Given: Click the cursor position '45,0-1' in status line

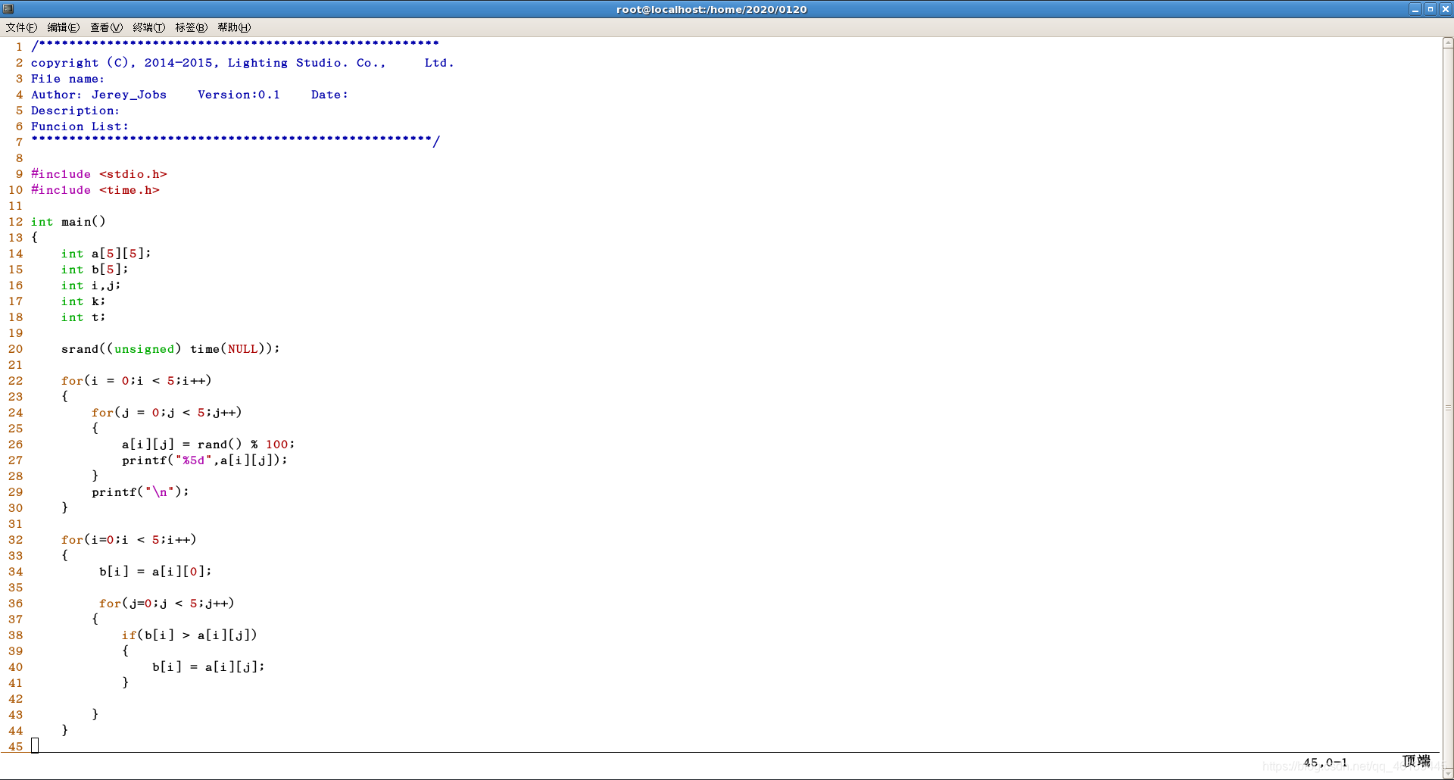Looking at the screenshot, I should click(x=1325, y=763).
